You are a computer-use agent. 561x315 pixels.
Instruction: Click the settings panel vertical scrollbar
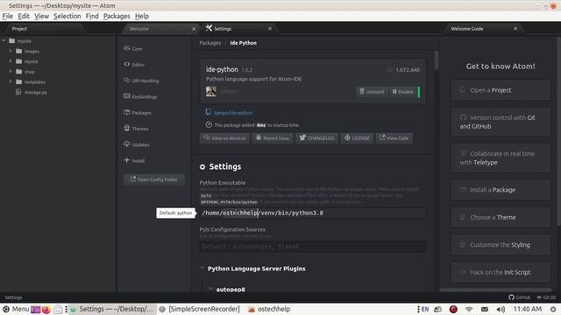(x=437, y=59)
